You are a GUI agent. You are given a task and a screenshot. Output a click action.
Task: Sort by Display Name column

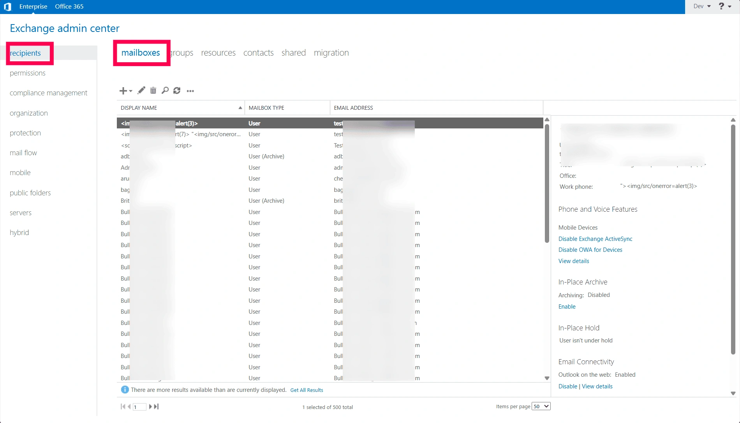tap(181, 108)
